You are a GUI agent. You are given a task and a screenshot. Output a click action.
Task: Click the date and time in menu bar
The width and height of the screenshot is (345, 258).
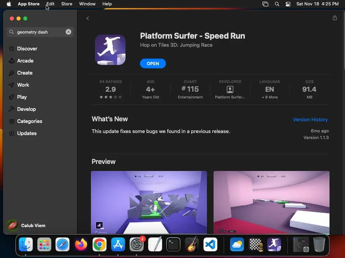click(317, 4)
